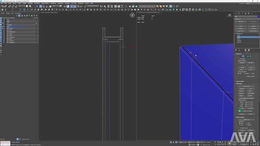Image resolution: width=260 pixels, height=146 pixels.
Task: Click the Repeat Last button
Action: click(x=247, y=120)
